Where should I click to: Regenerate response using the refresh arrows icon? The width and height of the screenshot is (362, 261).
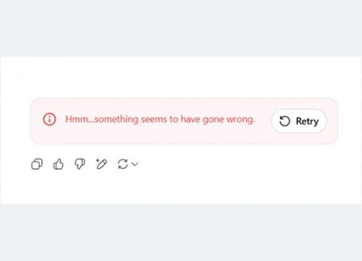122,164
